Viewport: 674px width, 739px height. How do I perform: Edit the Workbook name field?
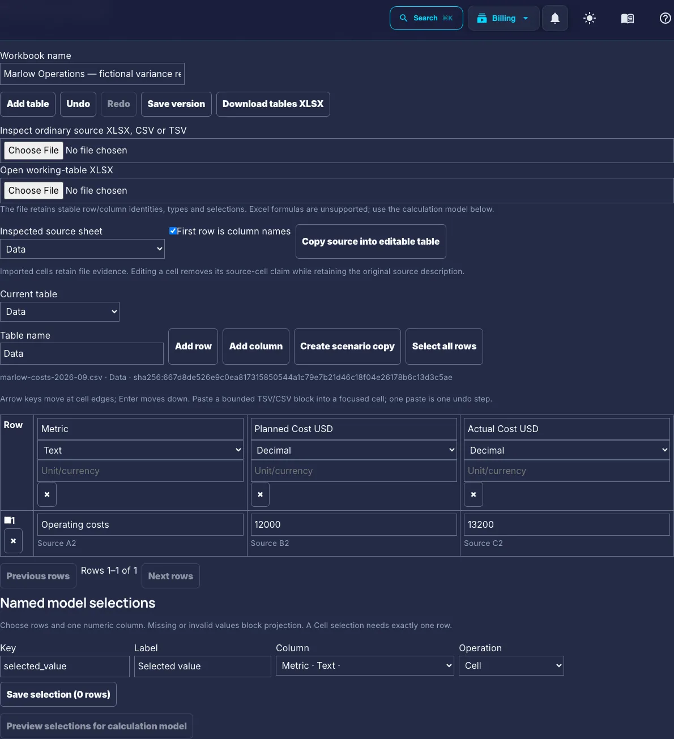[x=92, y=74]
